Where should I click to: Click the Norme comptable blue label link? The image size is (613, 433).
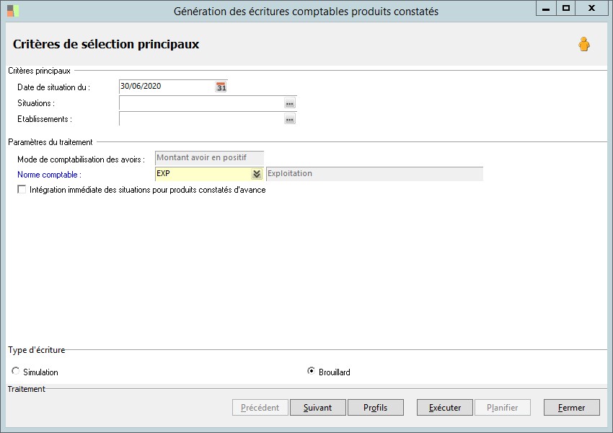49,175
